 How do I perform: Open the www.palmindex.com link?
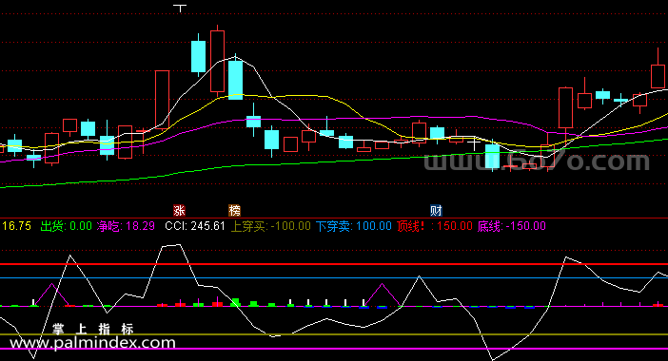[92, 343]
